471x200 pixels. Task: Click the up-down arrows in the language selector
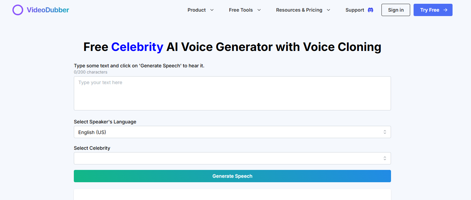click(385, 132)
